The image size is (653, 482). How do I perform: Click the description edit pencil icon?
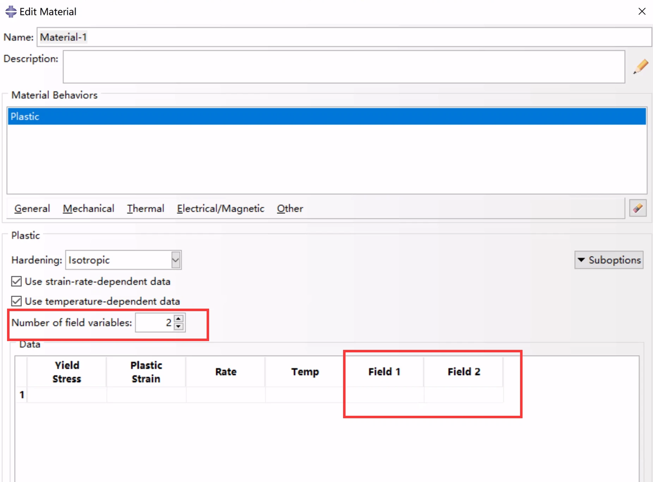pyautogui.click(x=640, y=67)
